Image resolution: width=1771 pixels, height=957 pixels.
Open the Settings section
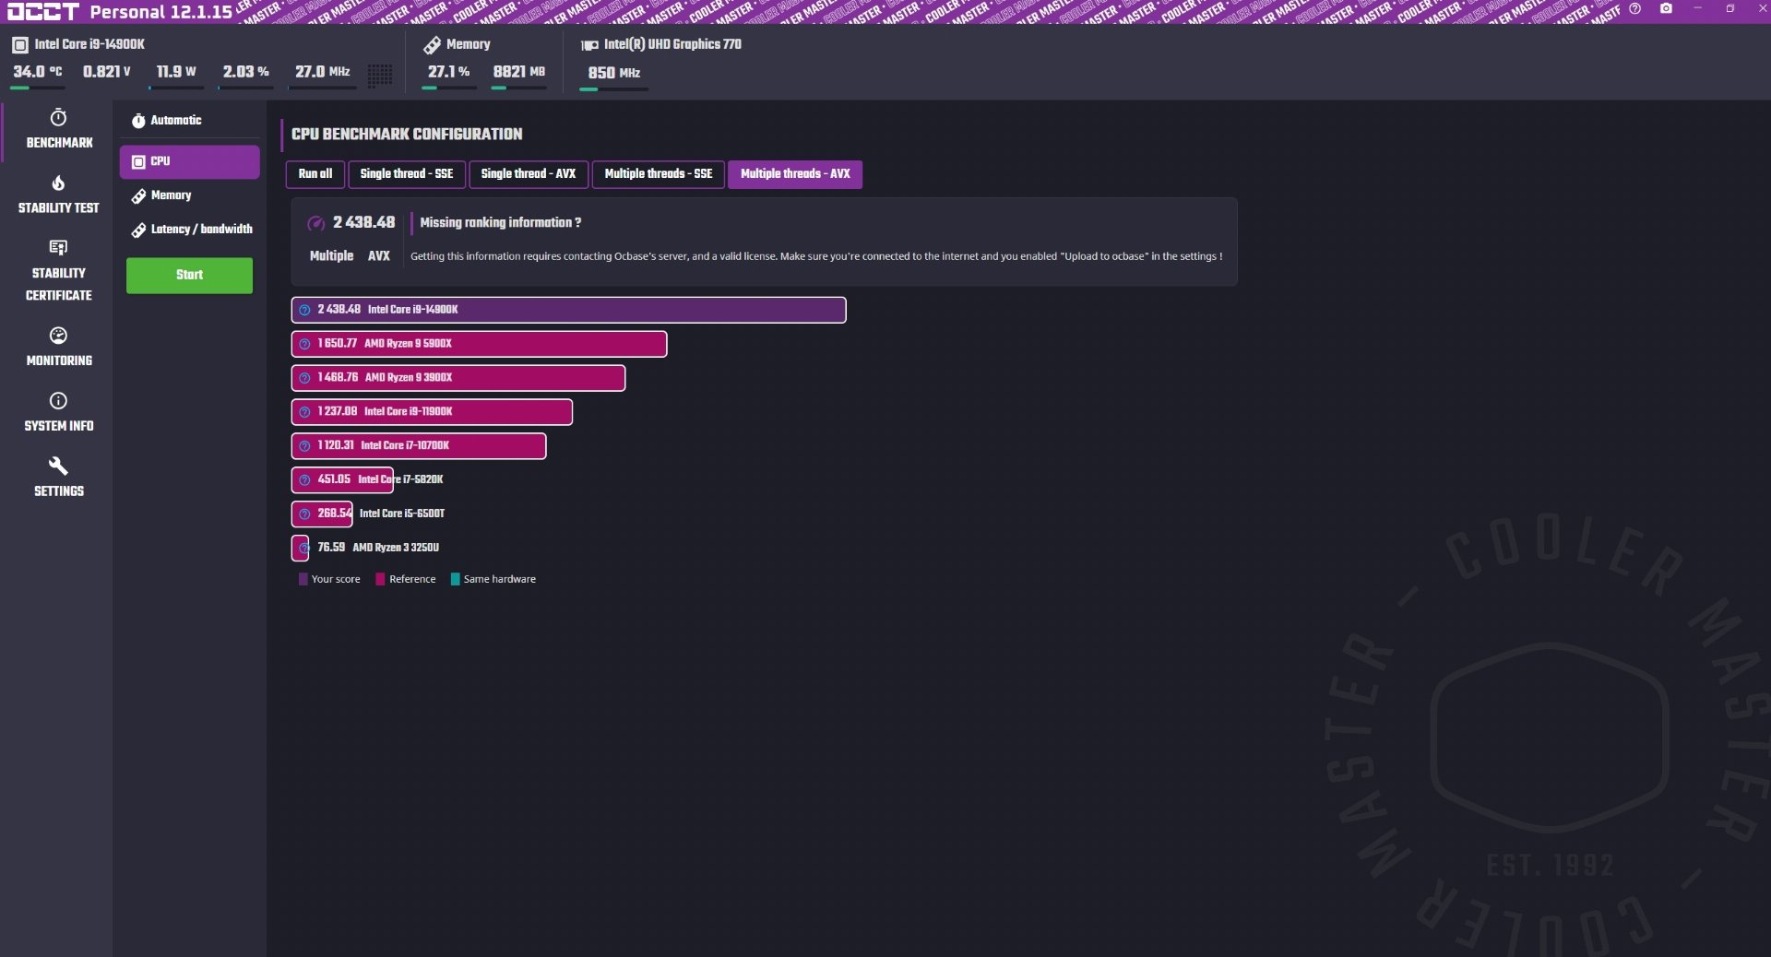tap(58, 478)
